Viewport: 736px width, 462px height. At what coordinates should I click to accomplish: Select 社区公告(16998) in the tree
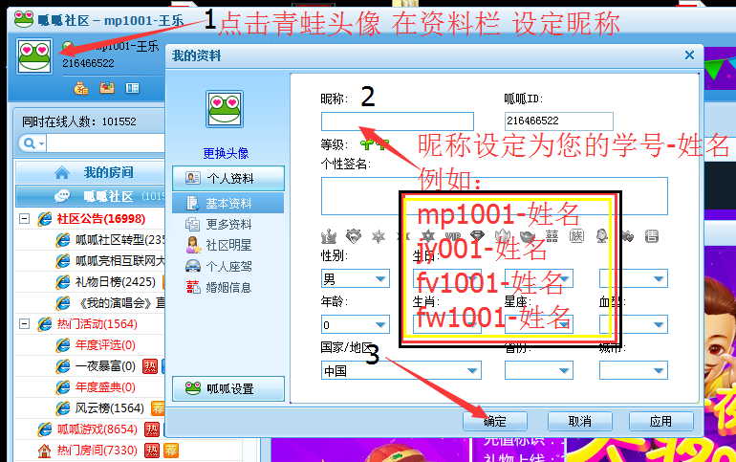tap(101, 219)
